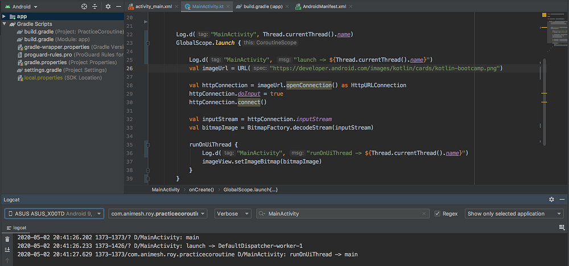Open the Verbose log level dropdown
The image size is (569, 266).
click(233, 213)
